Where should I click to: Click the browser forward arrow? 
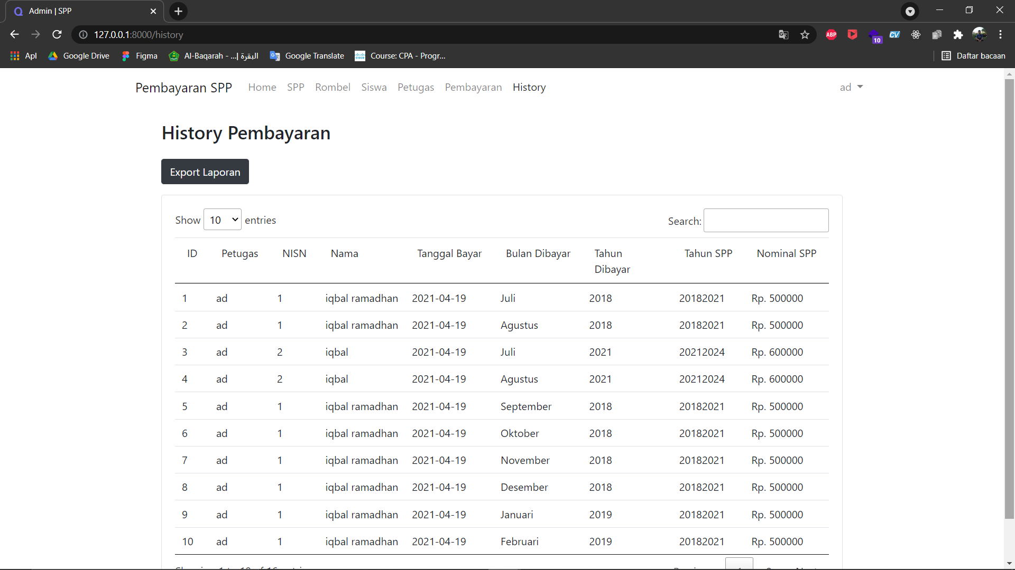coord(35,34)
